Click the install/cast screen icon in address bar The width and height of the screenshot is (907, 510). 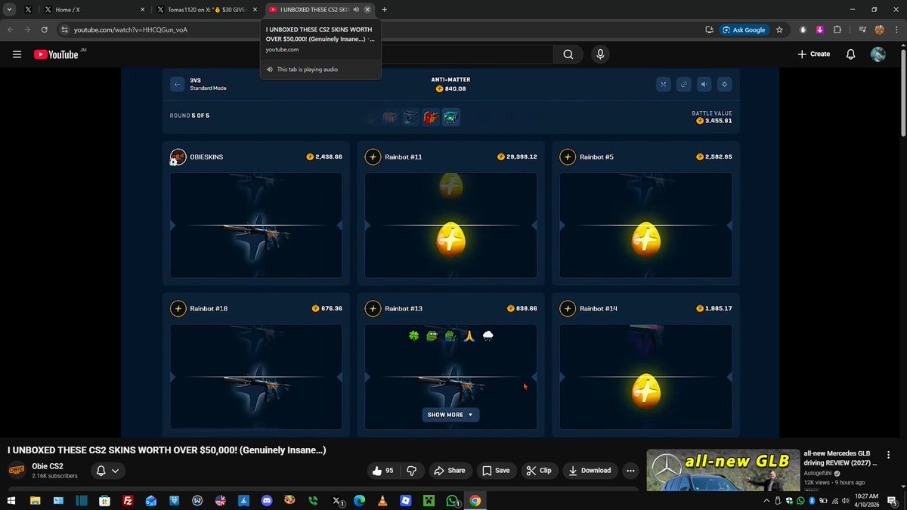click(x=709, y=30)
